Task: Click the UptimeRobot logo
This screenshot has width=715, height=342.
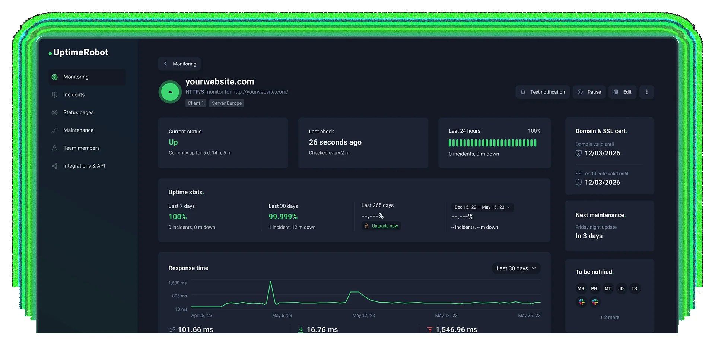Action: pos(78,52)
